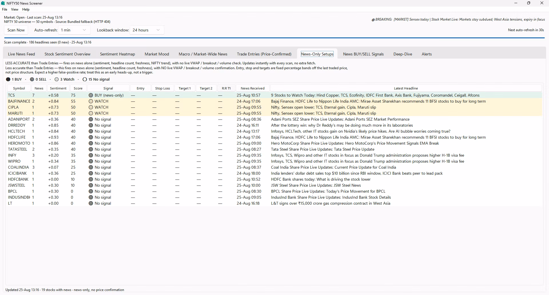Open the Lookback window dropdown
Viewport: 549px width, 295px height.
147,30
